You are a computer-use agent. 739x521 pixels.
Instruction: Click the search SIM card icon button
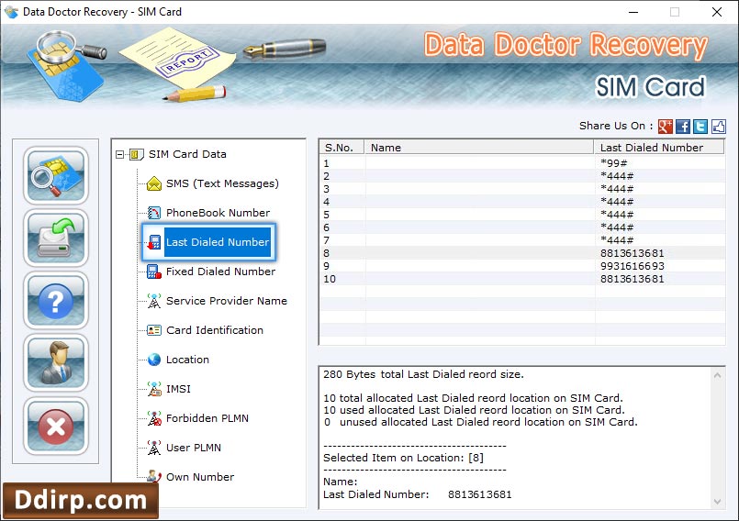click(56, 175)
